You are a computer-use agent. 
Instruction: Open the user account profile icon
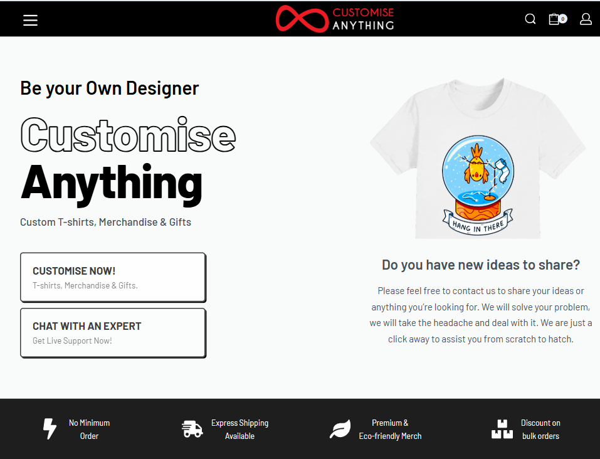tap(586, 19)
